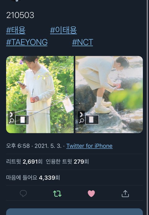This screenshot has width=149, height=215.
Task: Open the #이태용 hashtag
Action: [x=64, y=30]
